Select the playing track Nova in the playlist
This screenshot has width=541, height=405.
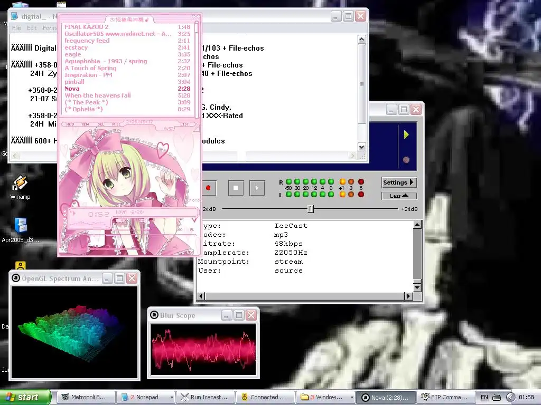pos(127,89)
